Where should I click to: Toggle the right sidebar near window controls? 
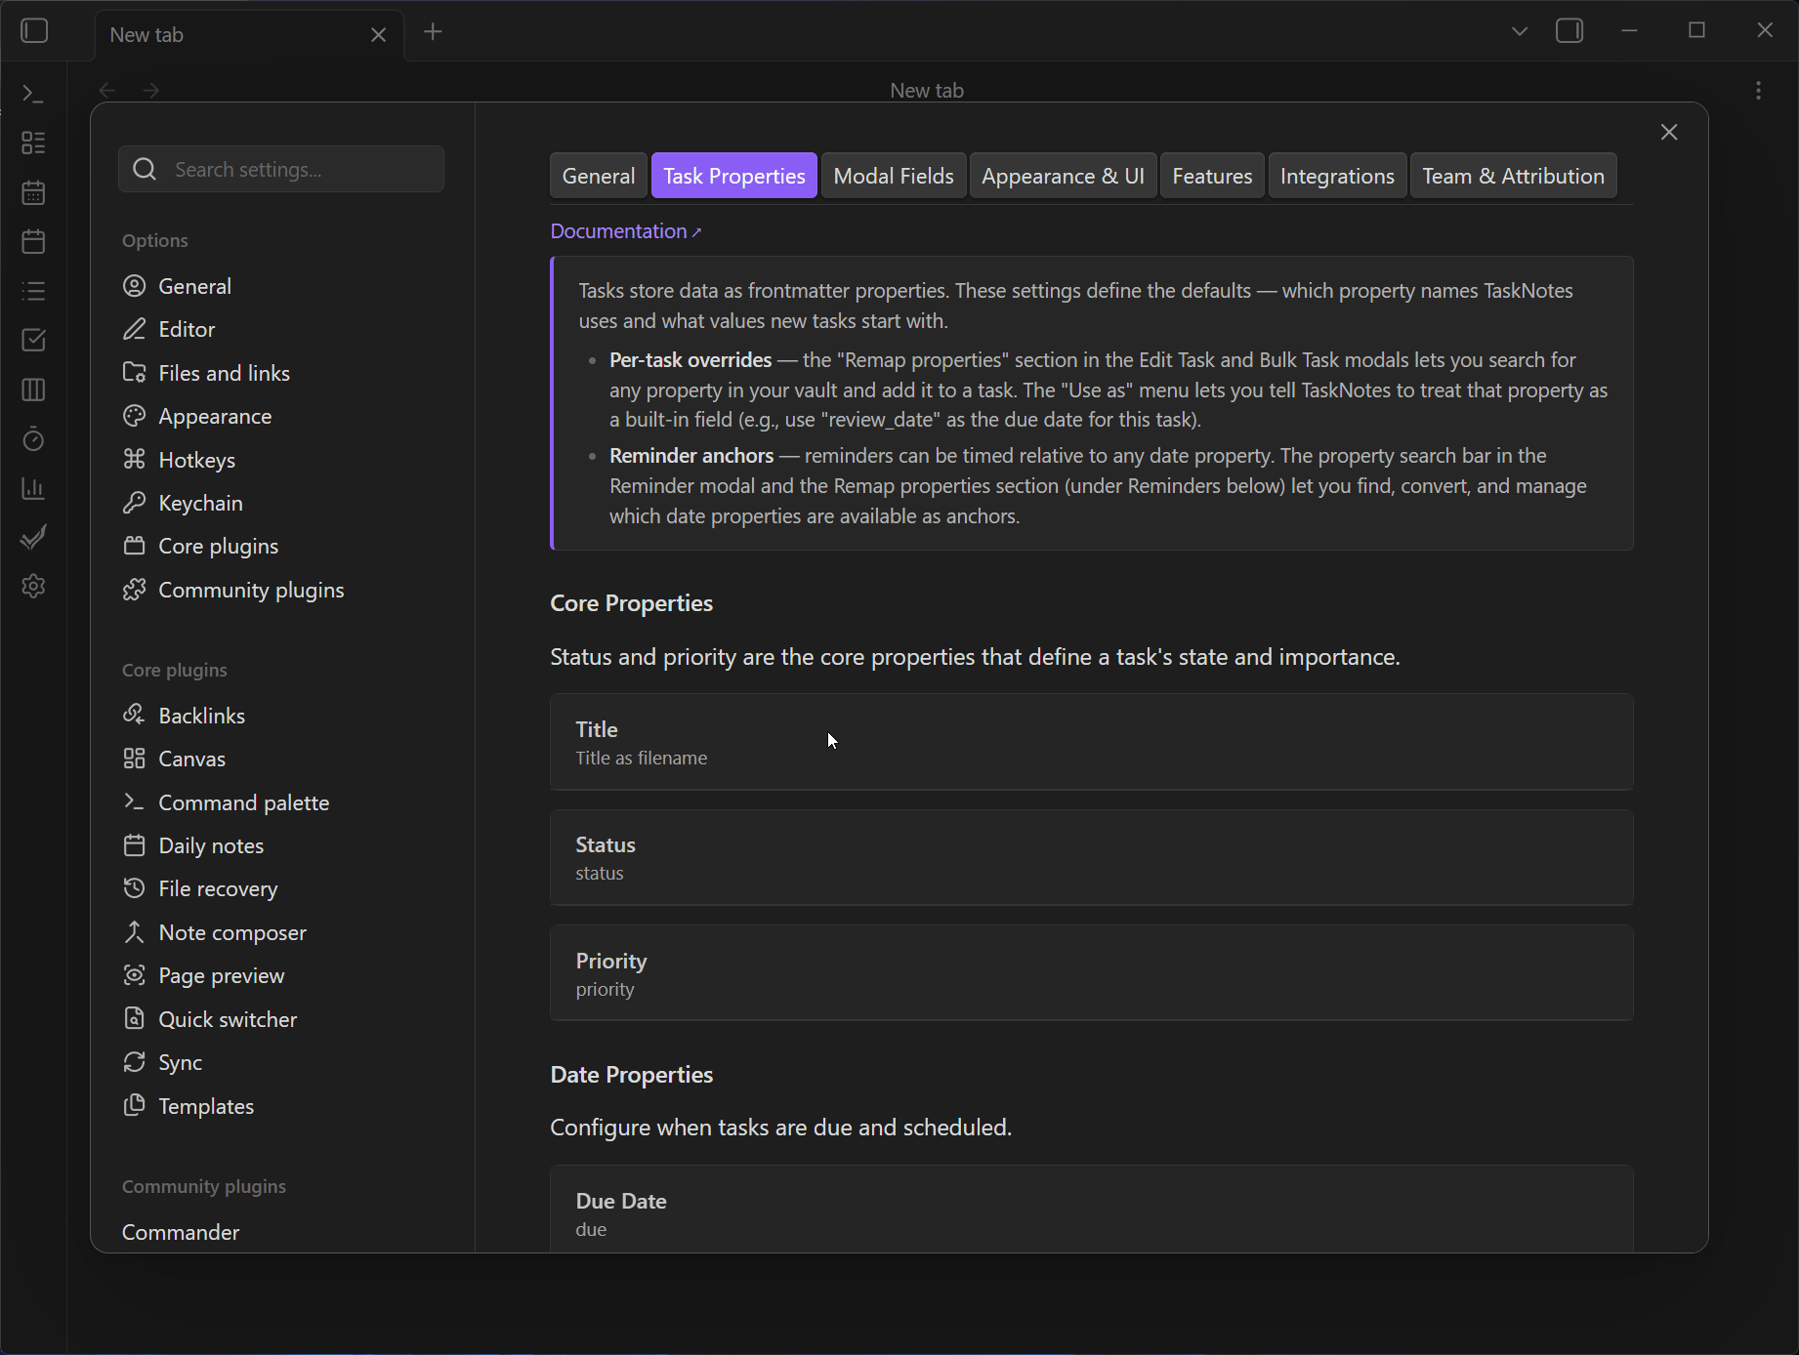click(x=1569, y=30)
